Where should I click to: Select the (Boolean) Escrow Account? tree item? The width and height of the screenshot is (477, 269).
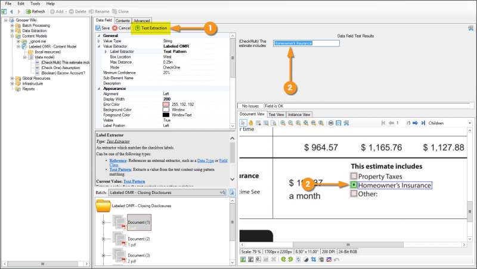(x=63, y=73)
